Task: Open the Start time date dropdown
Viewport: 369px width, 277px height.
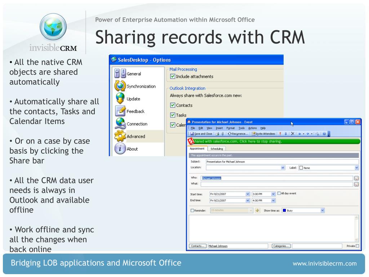Action: click(x=248, y=194)
